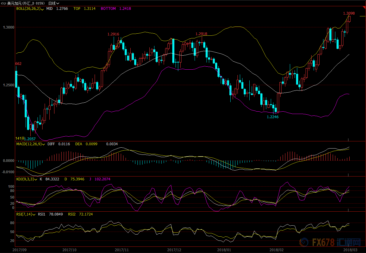Click the link icon beside 美元加元 title

tap(4, 3)
